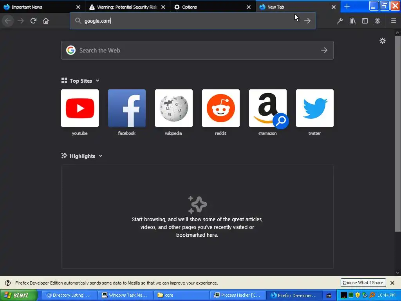Click the search magnifier in address bar

coord(78,21)
